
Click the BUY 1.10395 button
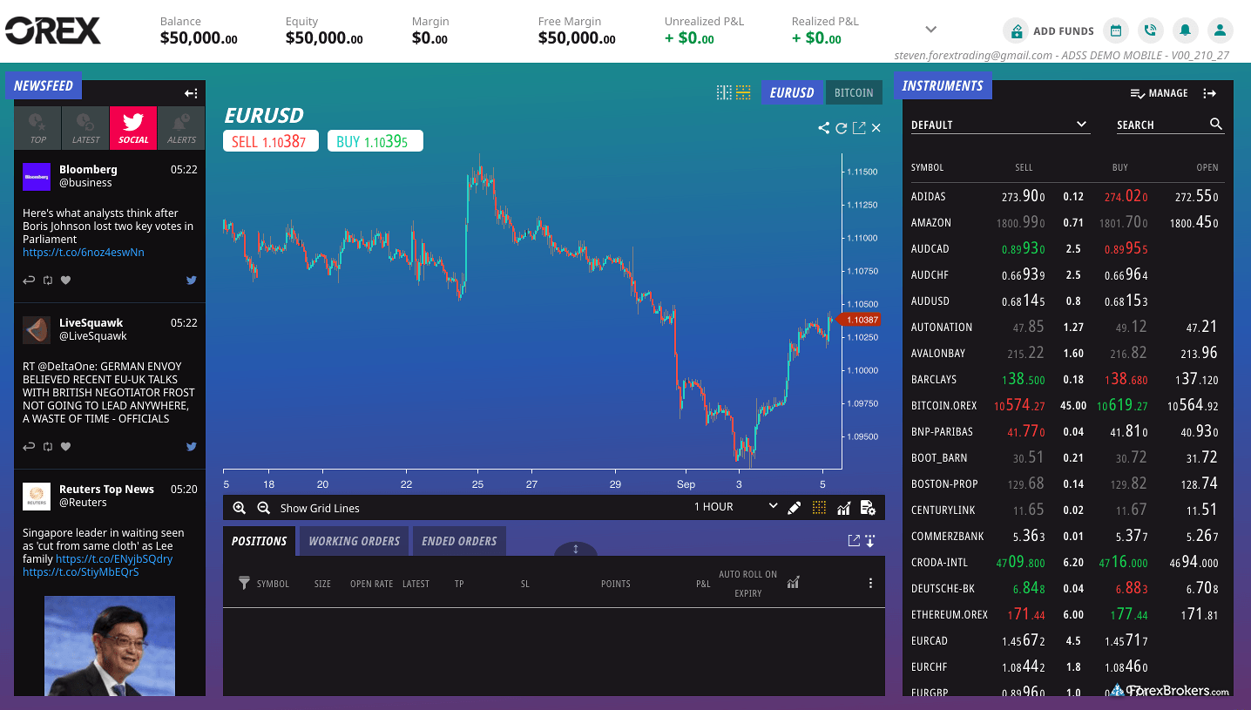click(375, 141)
